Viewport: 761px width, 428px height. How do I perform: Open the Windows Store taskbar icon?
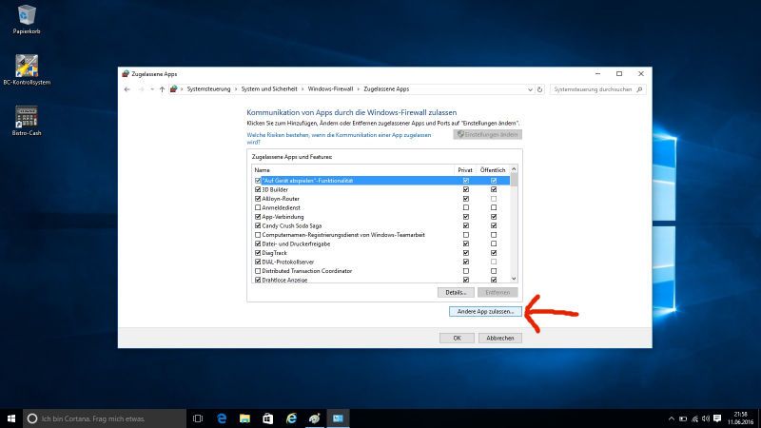[268, 418]
